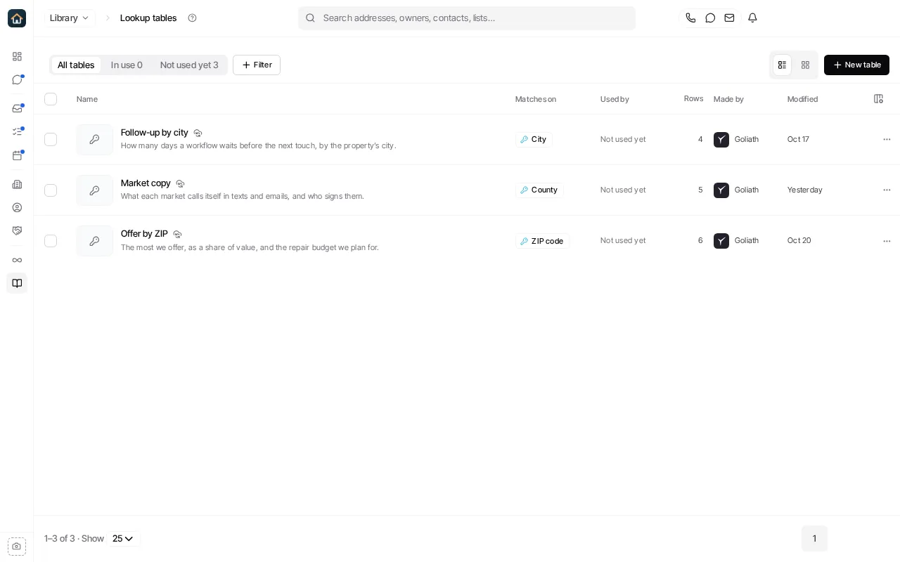
Task: Open the column settings icon in table header
Action: [878, 99]
